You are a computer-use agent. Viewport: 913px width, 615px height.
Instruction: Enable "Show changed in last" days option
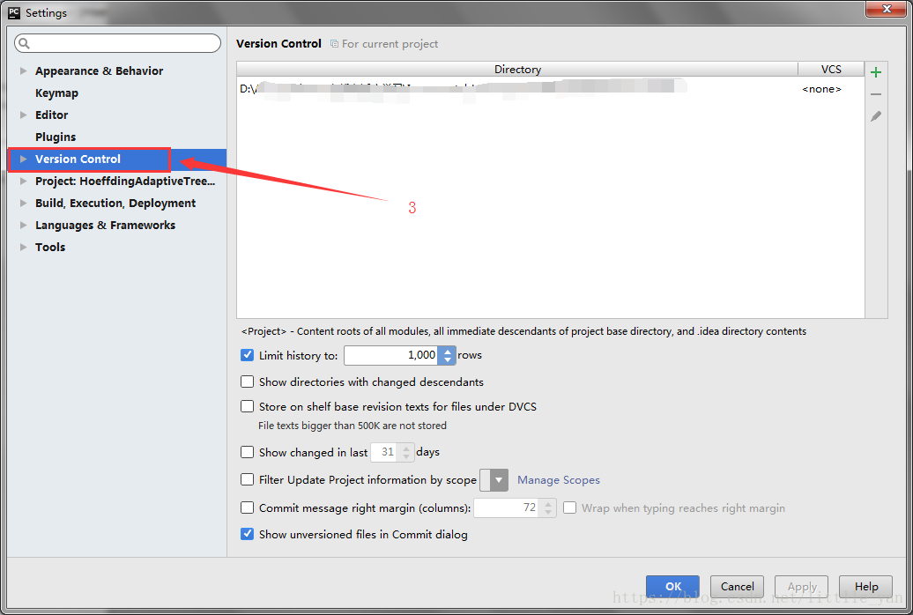pos(247,451)
